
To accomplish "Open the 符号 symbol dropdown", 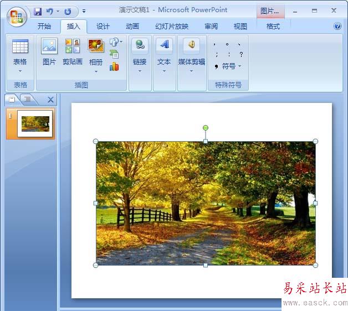I will (x=231, y=66).
